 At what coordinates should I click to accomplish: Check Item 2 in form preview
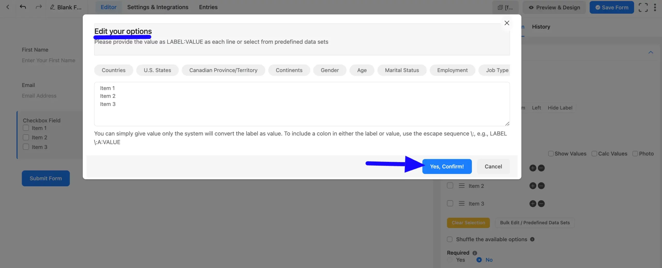[26, 137]
